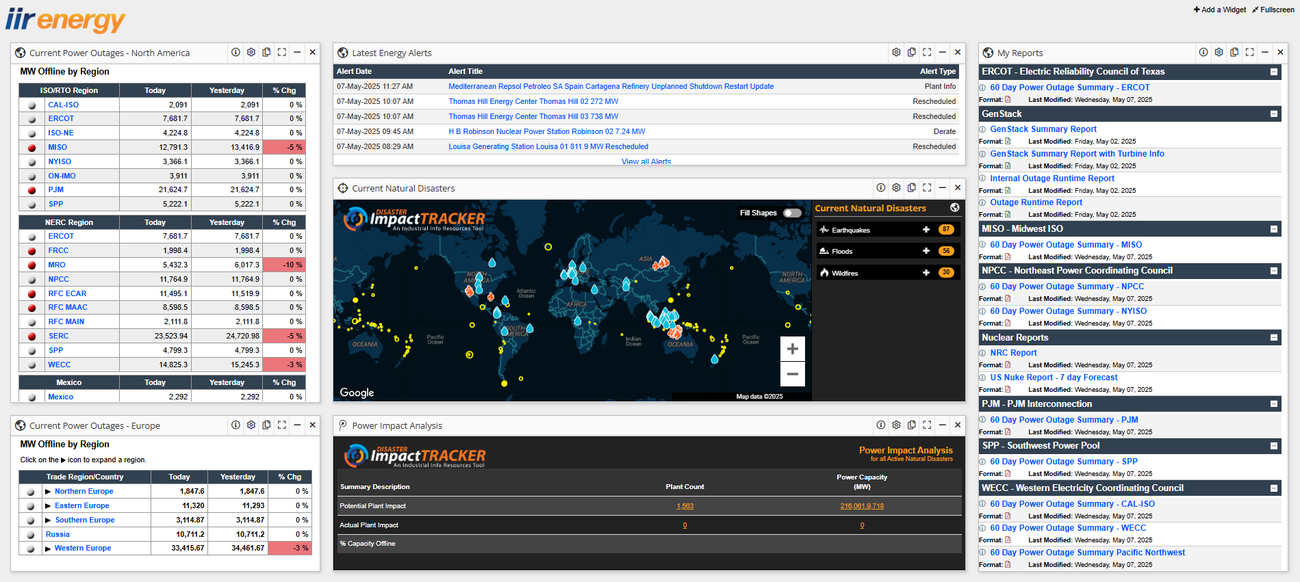This screenshot has width=1300, height=582.
Task: Open GenStack Summary Report with Turbine Info
Action: pos(1077,154)
